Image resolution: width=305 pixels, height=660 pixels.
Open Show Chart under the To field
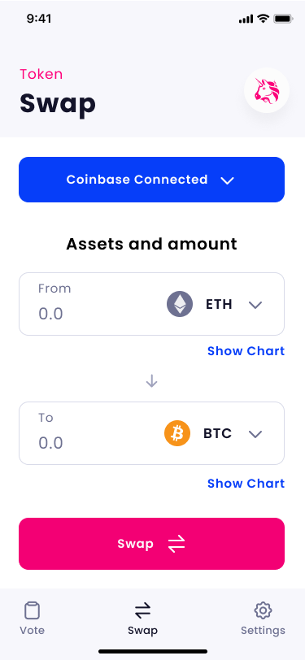pyautogui.click(x=246, y=483)
